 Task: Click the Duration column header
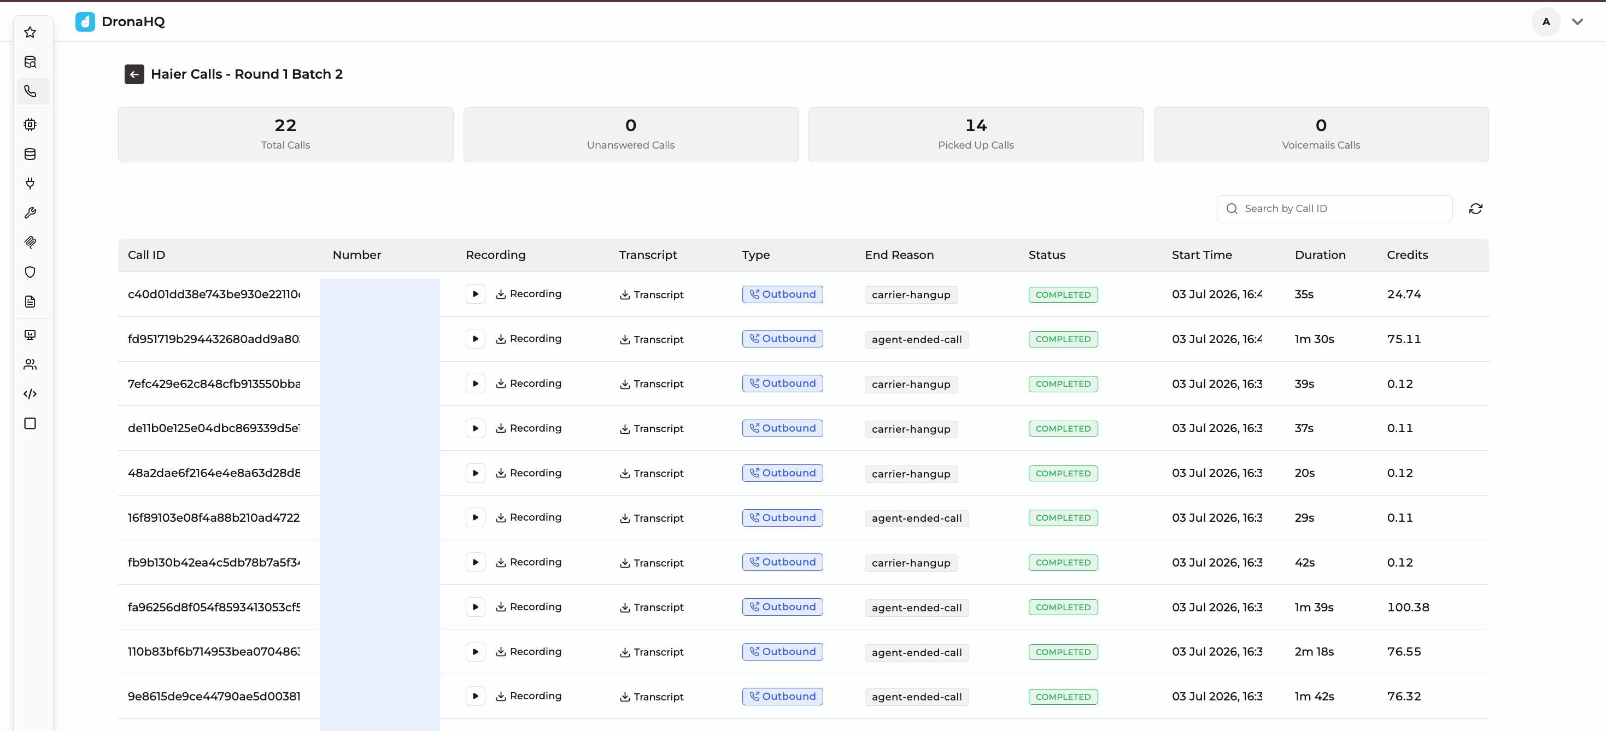(x=1320, y=256)
